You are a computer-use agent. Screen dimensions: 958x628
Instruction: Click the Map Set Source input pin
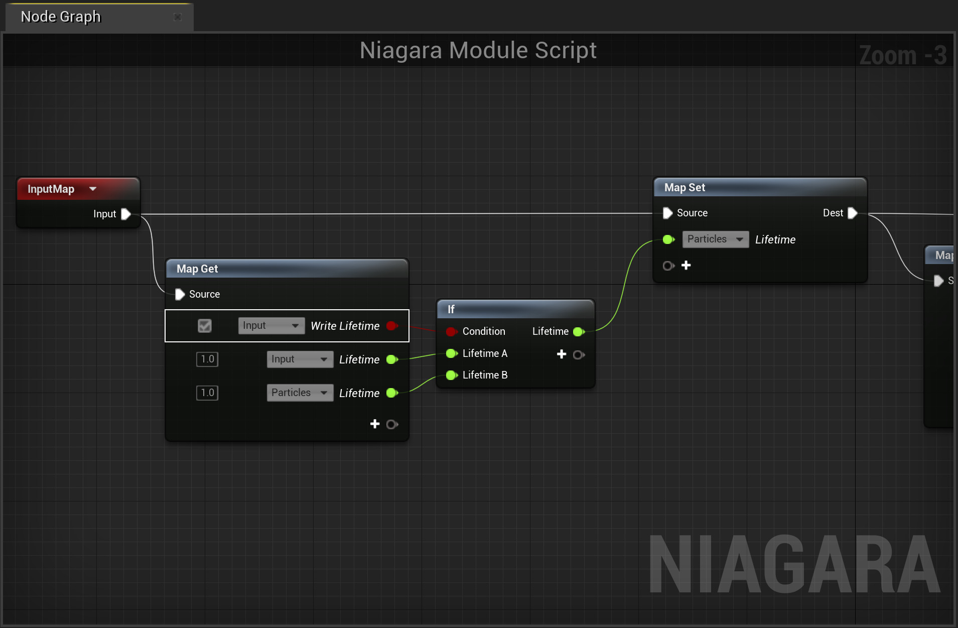667,213
